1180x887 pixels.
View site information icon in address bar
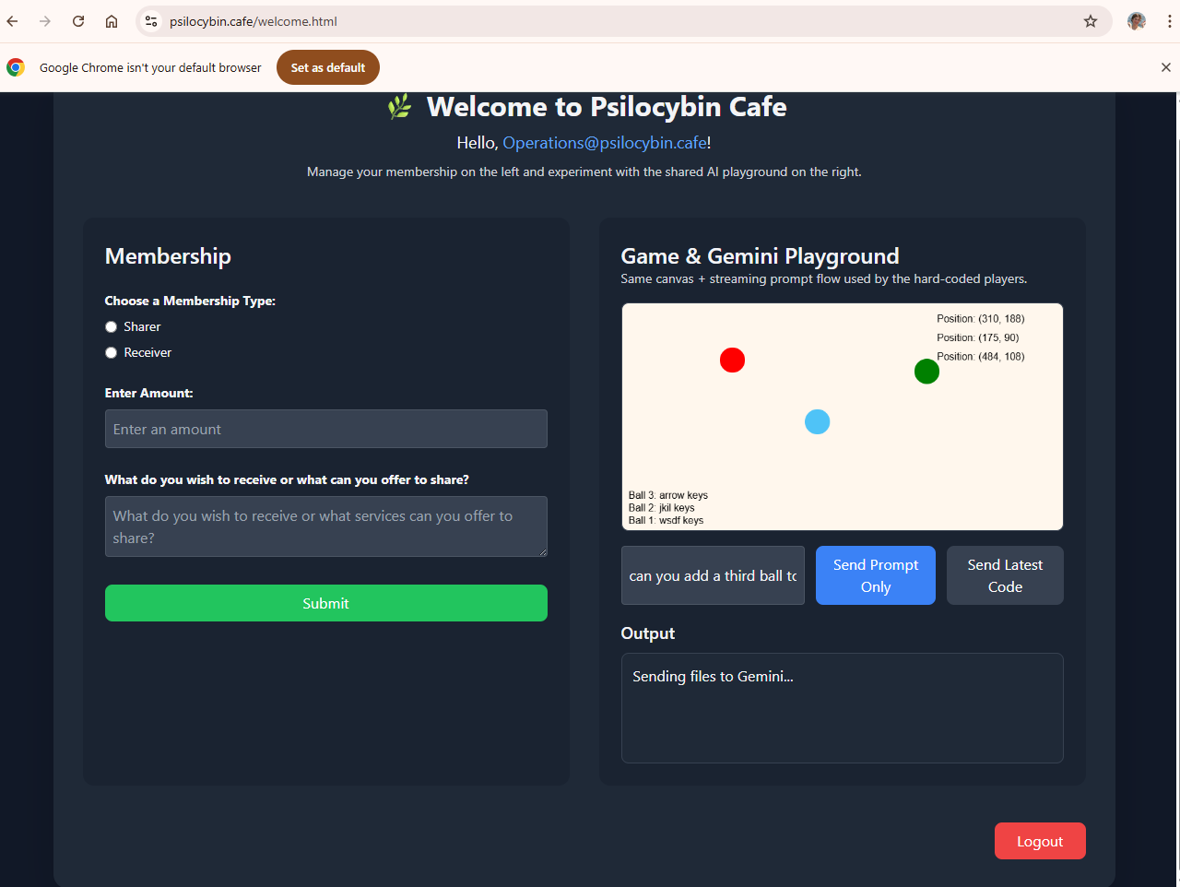(x=152, y=21)
